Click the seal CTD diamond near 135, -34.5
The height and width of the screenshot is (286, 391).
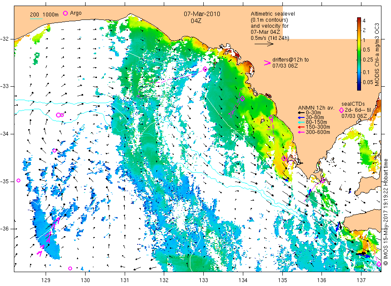coord(284,159)
